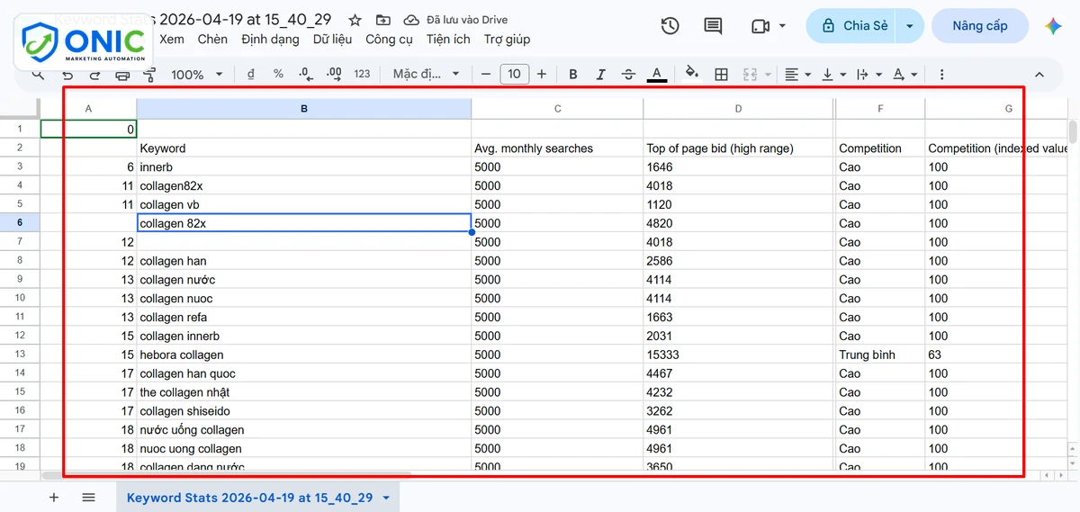
Task: Start a Meet call with camera icon
Action: pos(760,26)
